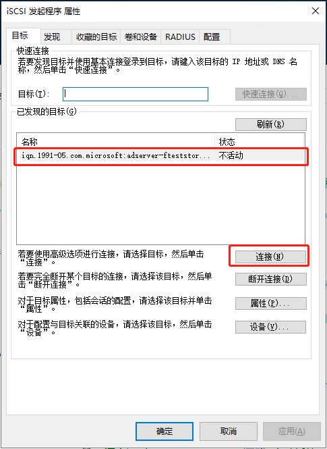Click the 状态 column header
Viewport: 327px width, 449px height.
pos(259,142)
